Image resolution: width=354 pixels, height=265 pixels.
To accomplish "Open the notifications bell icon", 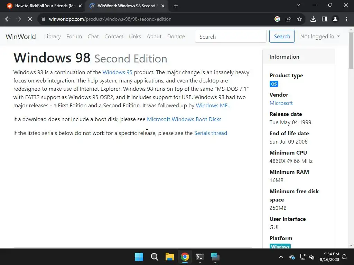I will (x=345, y=257).
